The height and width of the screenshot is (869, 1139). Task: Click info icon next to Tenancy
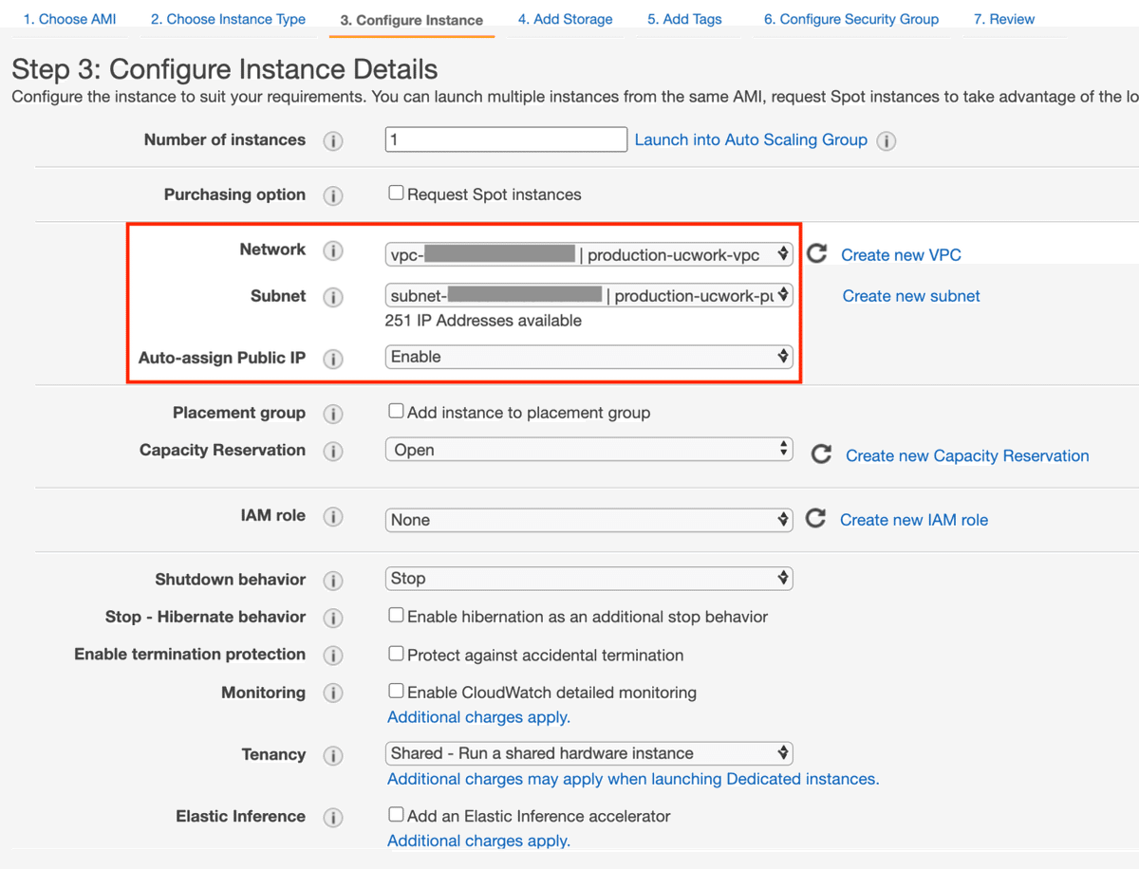[332, 756]
